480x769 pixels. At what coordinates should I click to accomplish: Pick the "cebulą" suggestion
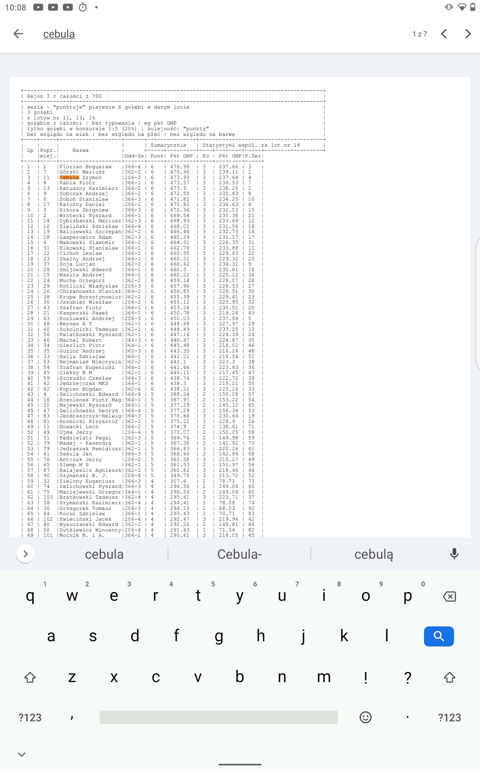[x=374, y=554]
